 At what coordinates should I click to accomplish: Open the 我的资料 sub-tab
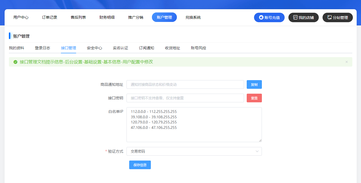tap(17, 48)
